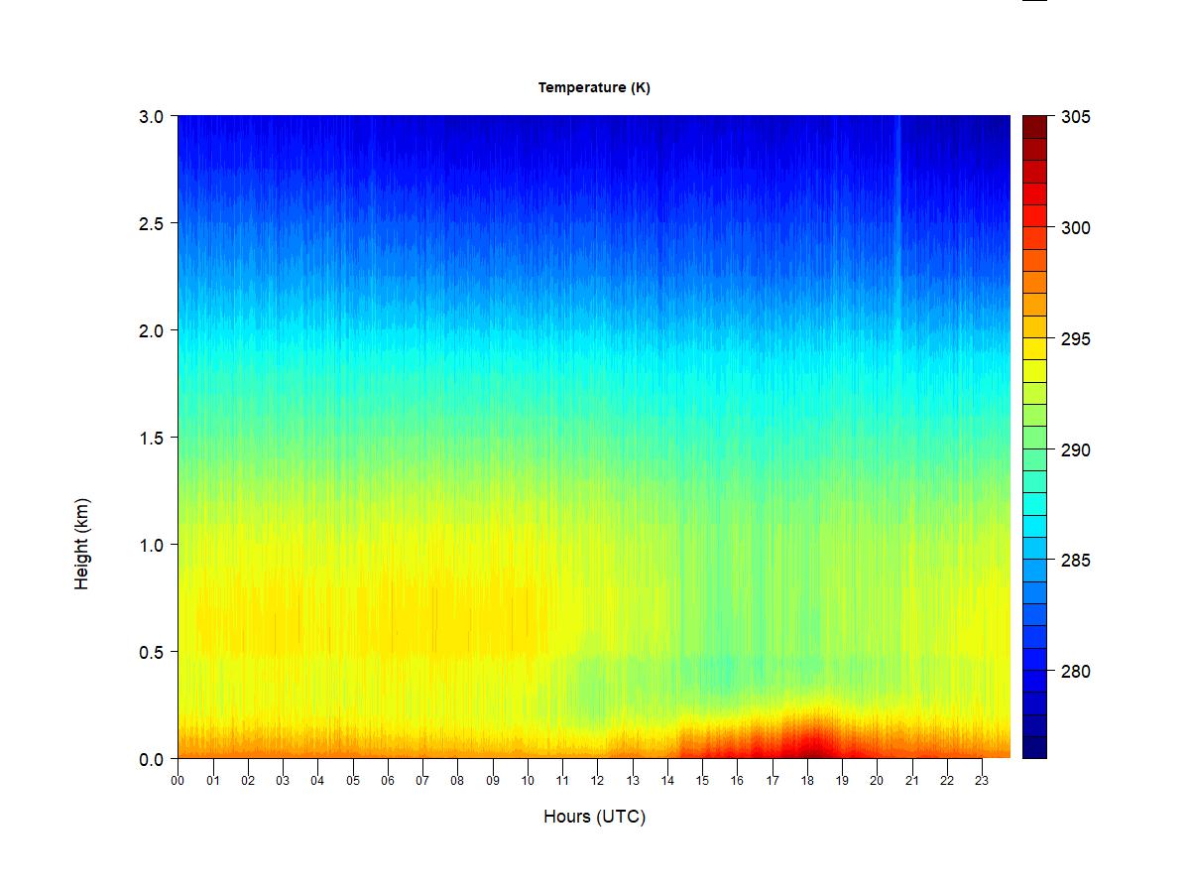
Task: Click the 295 colorbar label
Action: tap(1076, 339)
